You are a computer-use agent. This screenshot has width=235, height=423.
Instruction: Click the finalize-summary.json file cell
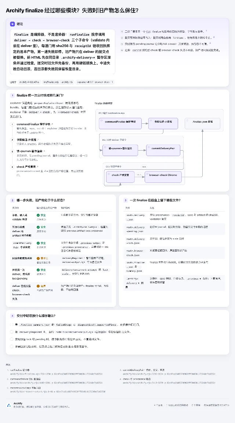[x=135, y=267]
